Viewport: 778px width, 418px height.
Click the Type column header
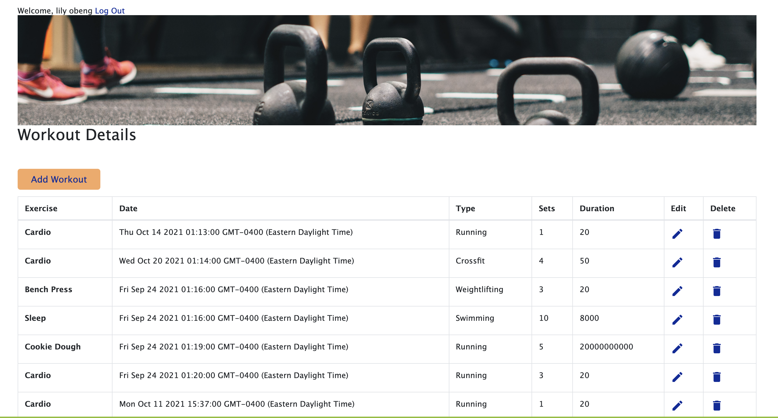(x=465, y=208)
